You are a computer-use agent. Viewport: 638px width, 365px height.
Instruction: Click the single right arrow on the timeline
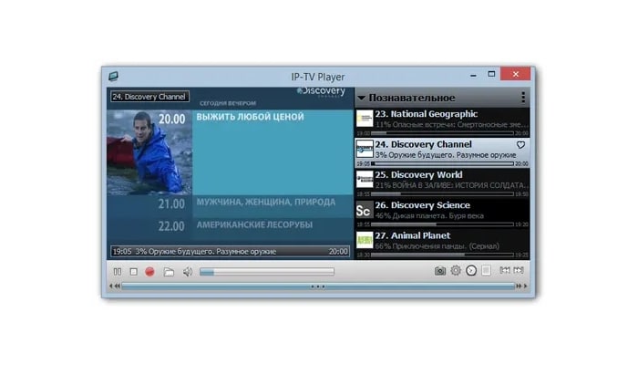[x=525, y=286]
